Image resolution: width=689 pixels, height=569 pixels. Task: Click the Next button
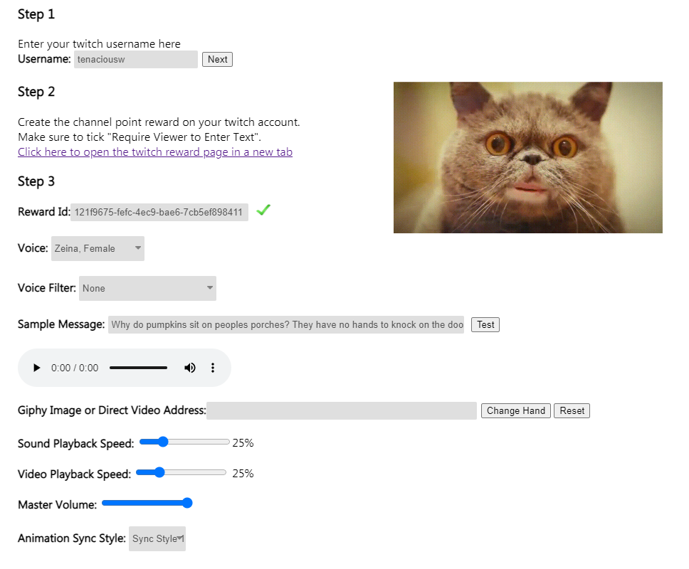click(217, 59)
